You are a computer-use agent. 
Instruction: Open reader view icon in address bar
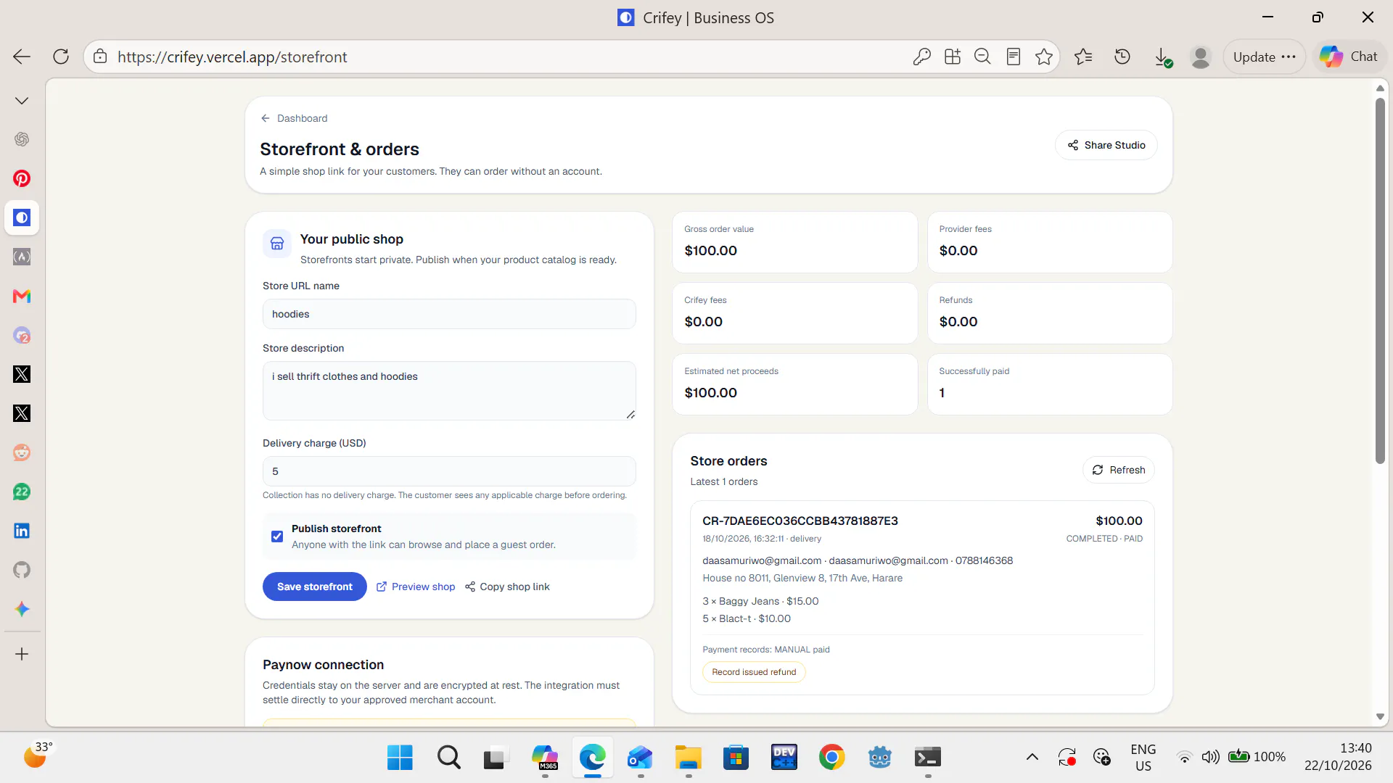pyautogui.click(x=1014, y=57)
